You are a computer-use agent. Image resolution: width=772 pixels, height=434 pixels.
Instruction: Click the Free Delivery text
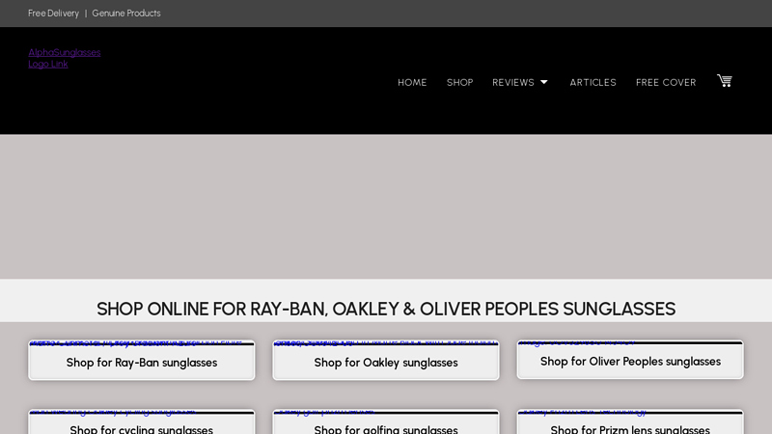click(x=53, y=14)
